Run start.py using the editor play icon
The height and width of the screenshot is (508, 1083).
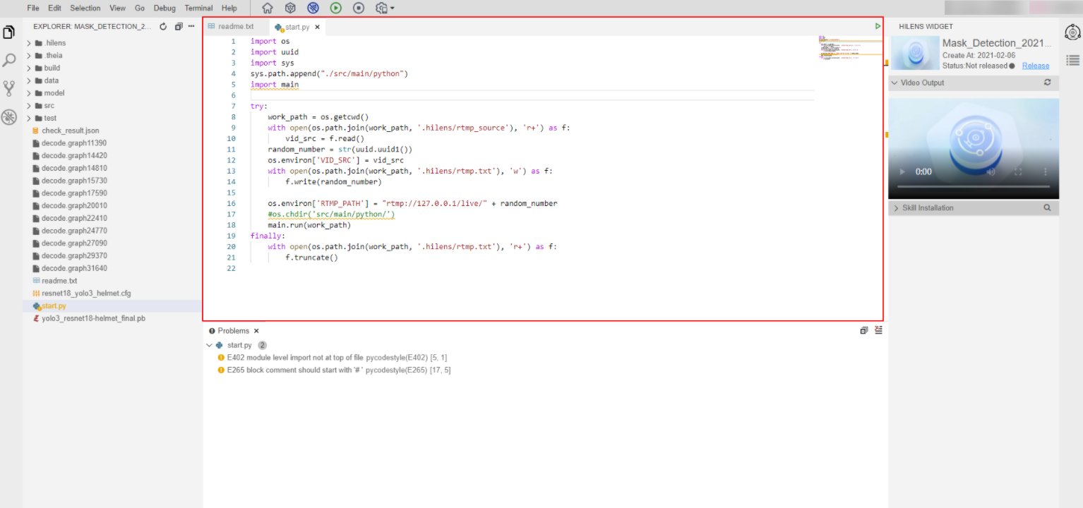[878, 26]
